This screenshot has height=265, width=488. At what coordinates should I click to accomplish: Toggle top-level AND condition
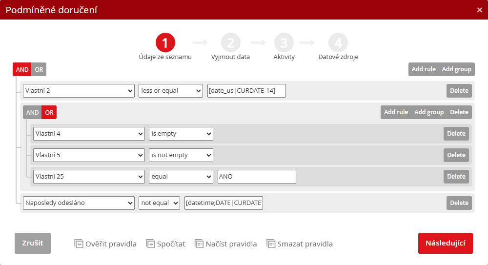[x=22, y=69]
